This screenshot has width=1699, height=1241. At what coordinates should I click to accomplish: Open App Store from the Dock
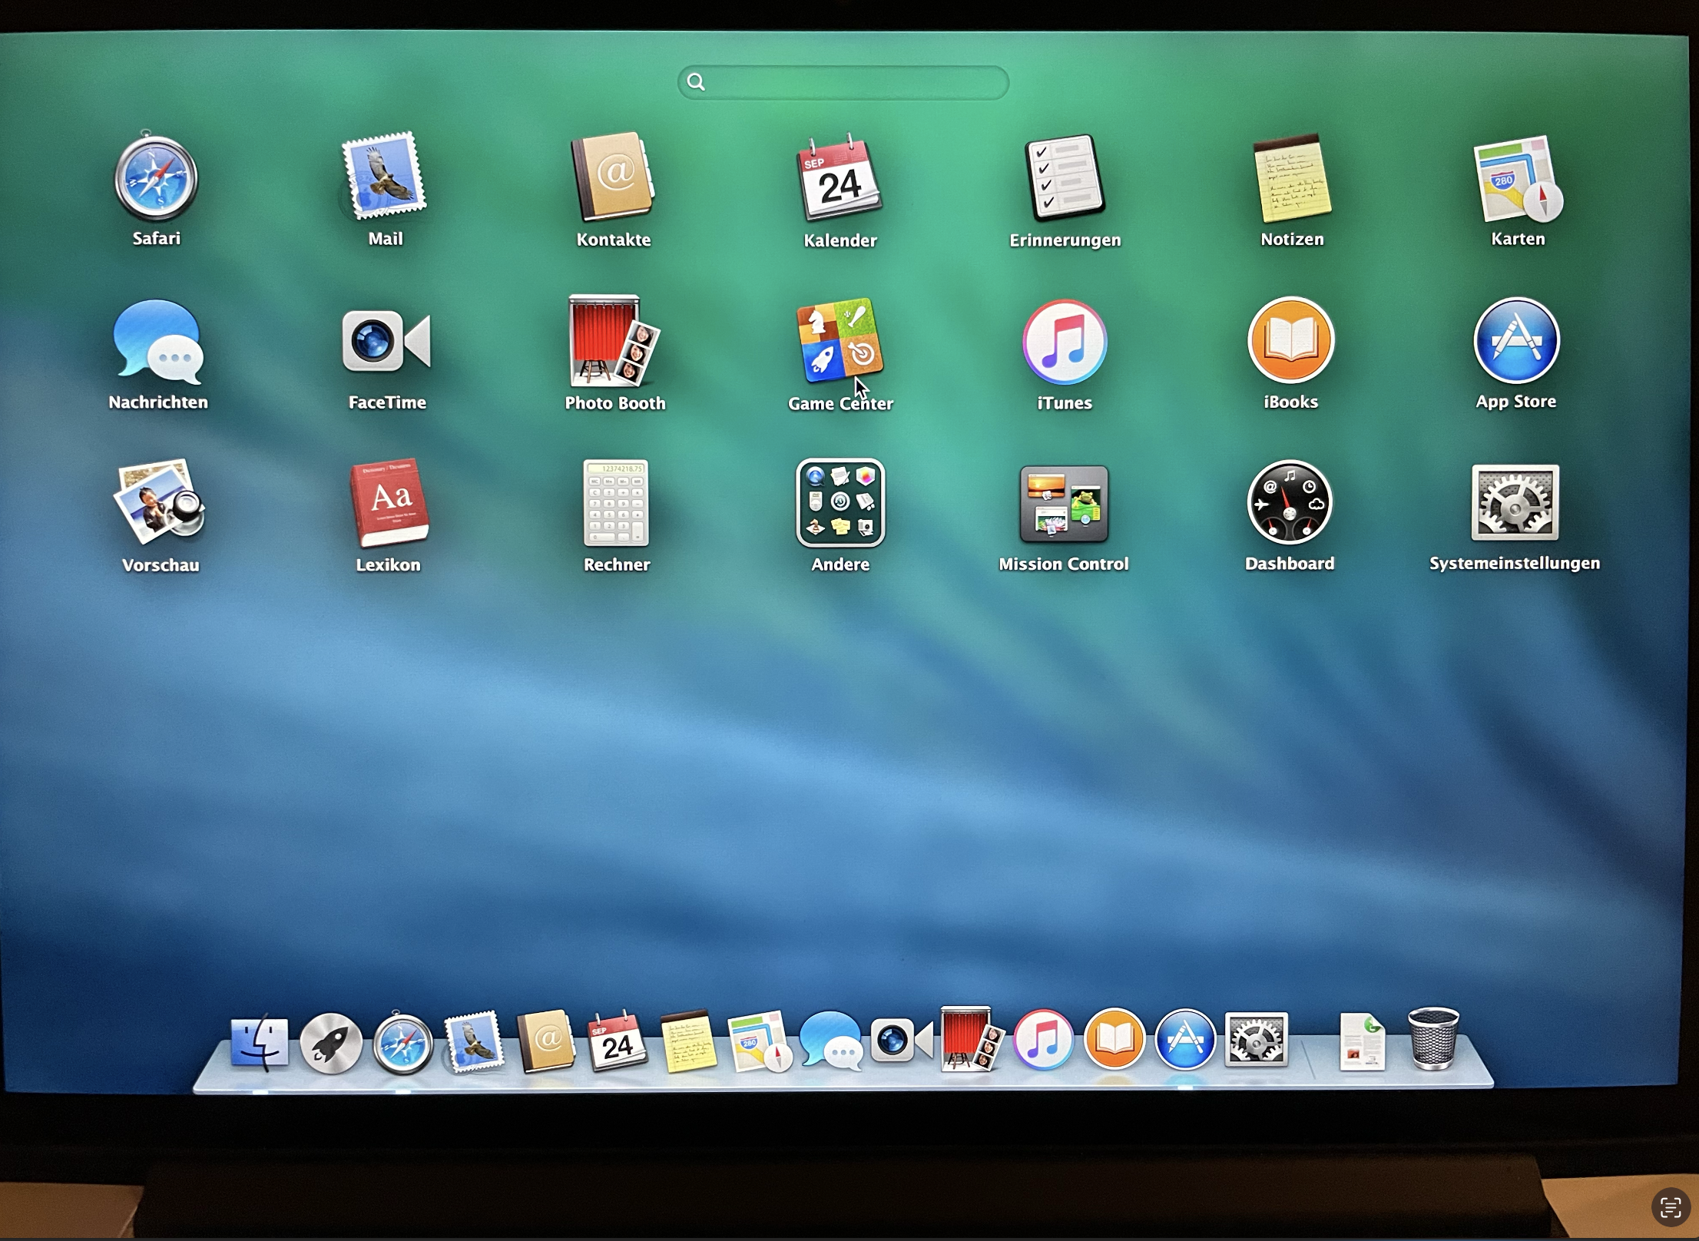(x=1185, y=1040)
